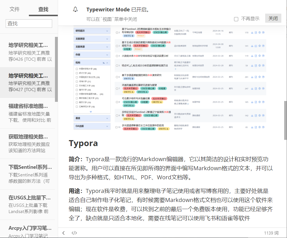The width and height of the screenshot is (287, 238).
Task: Click download icon in row with 85
Action: click(x=252, y=127)
